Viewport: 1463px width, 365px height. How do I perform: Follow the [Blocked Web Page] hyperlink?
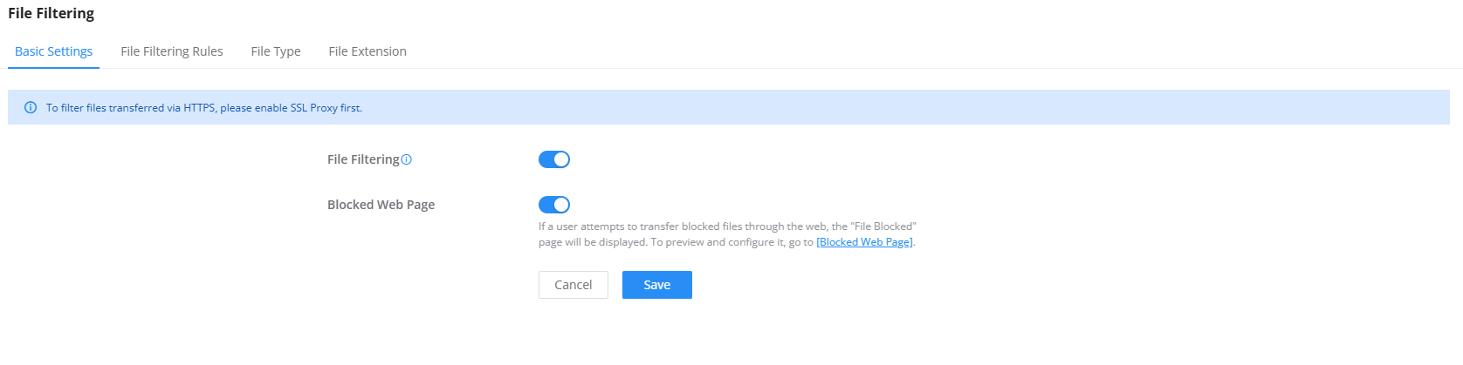865,242
